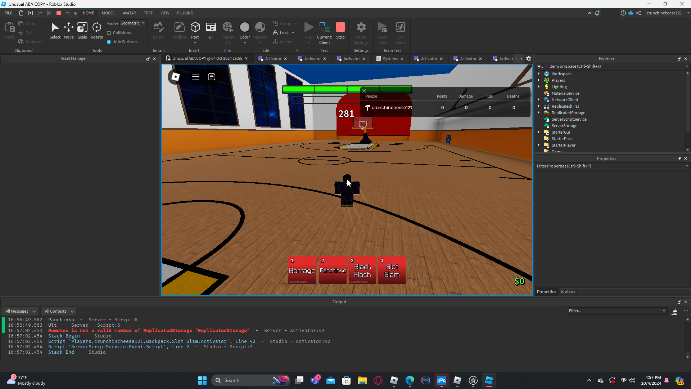Click the Filter Properties field

pyautogui.click(x=612, y=166)
